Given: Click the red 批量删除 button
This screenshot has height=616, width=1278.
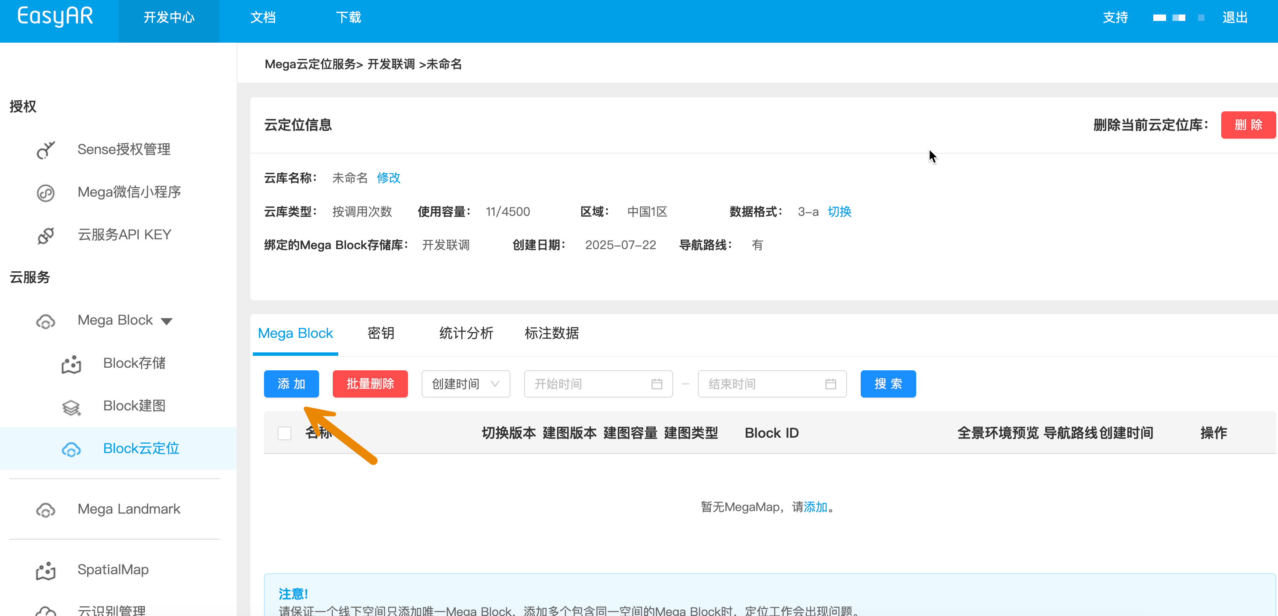Looking at the screenshot, I should pos(370,384).
